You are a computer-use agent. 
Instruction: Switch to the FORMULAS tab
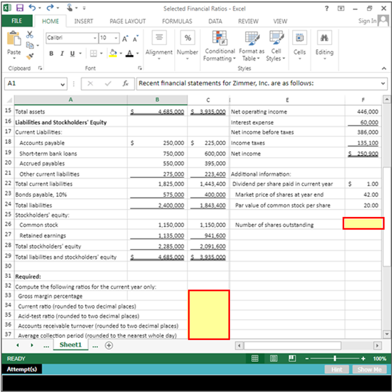point(177,21)
